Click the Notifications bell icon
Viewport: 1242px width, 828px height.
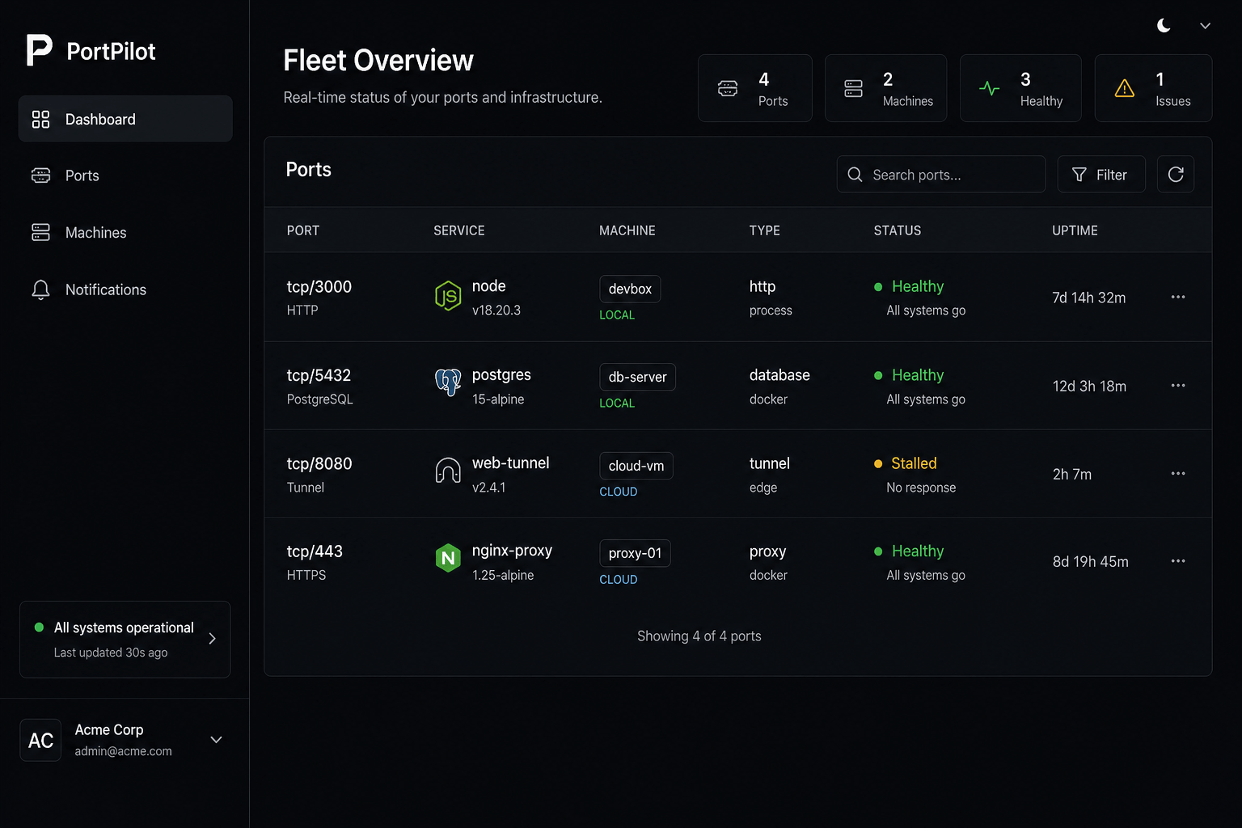pos(40,289)
